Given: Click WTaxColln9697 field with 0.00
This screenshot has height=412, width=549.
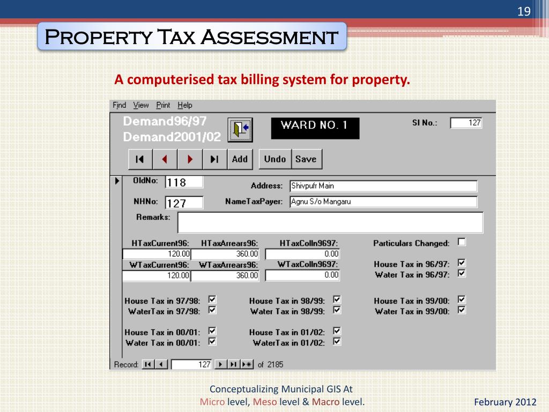Looking at the screenshot, I should (302, 276).
